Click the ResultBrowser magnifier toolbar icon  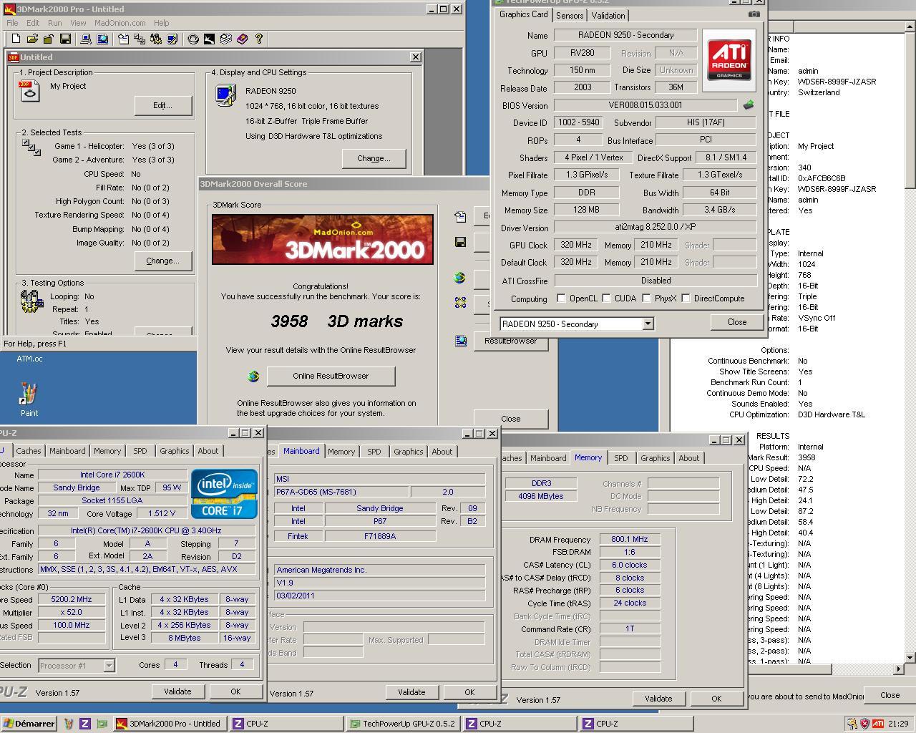click(102, 39)
